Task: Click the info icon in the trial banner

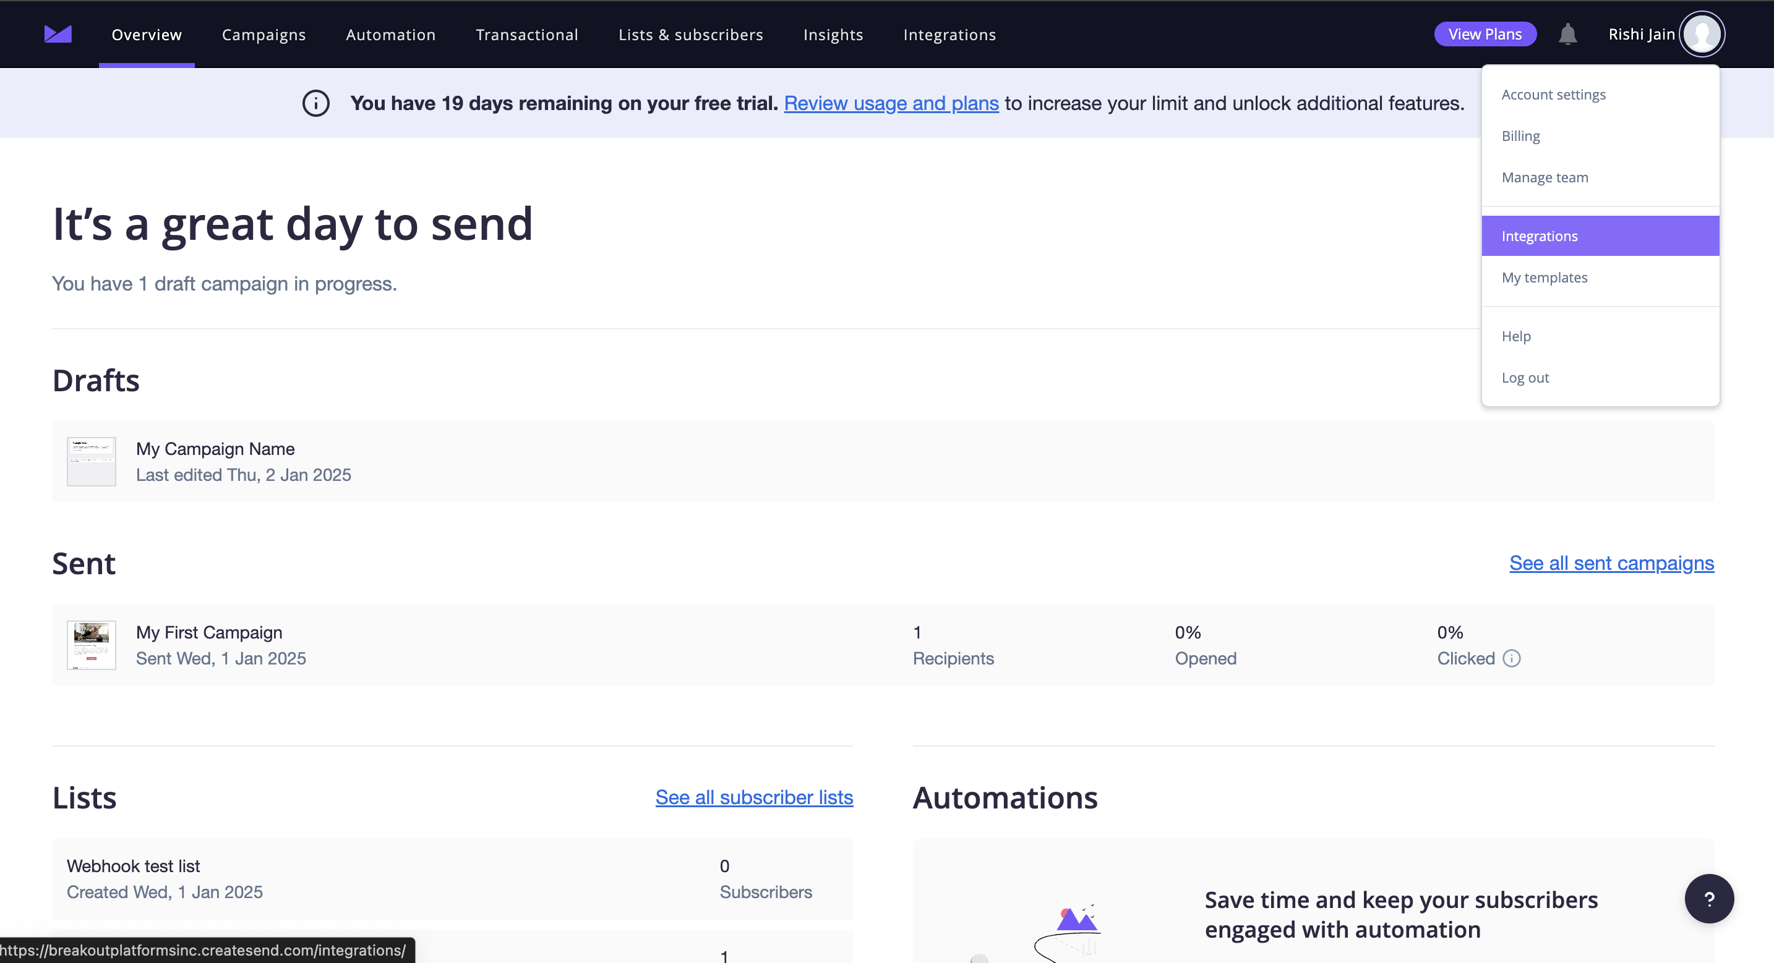Action: (x=316, y=103)
